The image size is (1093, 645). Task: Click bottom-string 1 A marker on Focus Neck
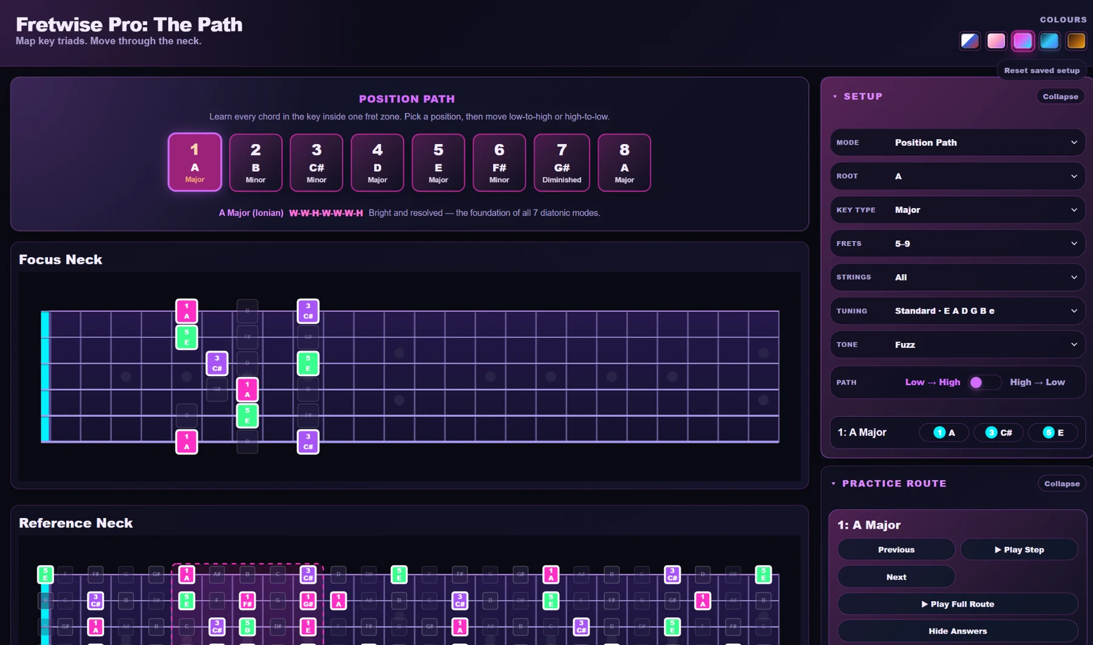coord(186,442)
